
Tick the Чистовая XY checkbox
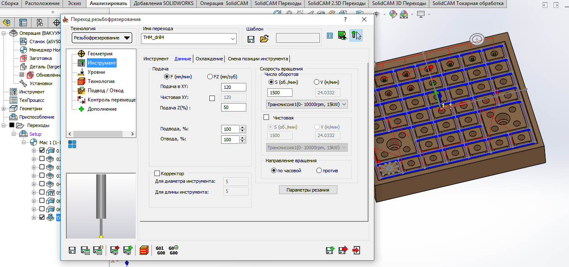(212, 98)
